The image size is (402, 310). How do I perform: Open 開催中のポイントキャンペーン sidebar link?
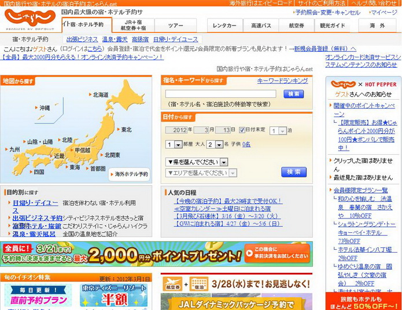click(x=364, y=110)
